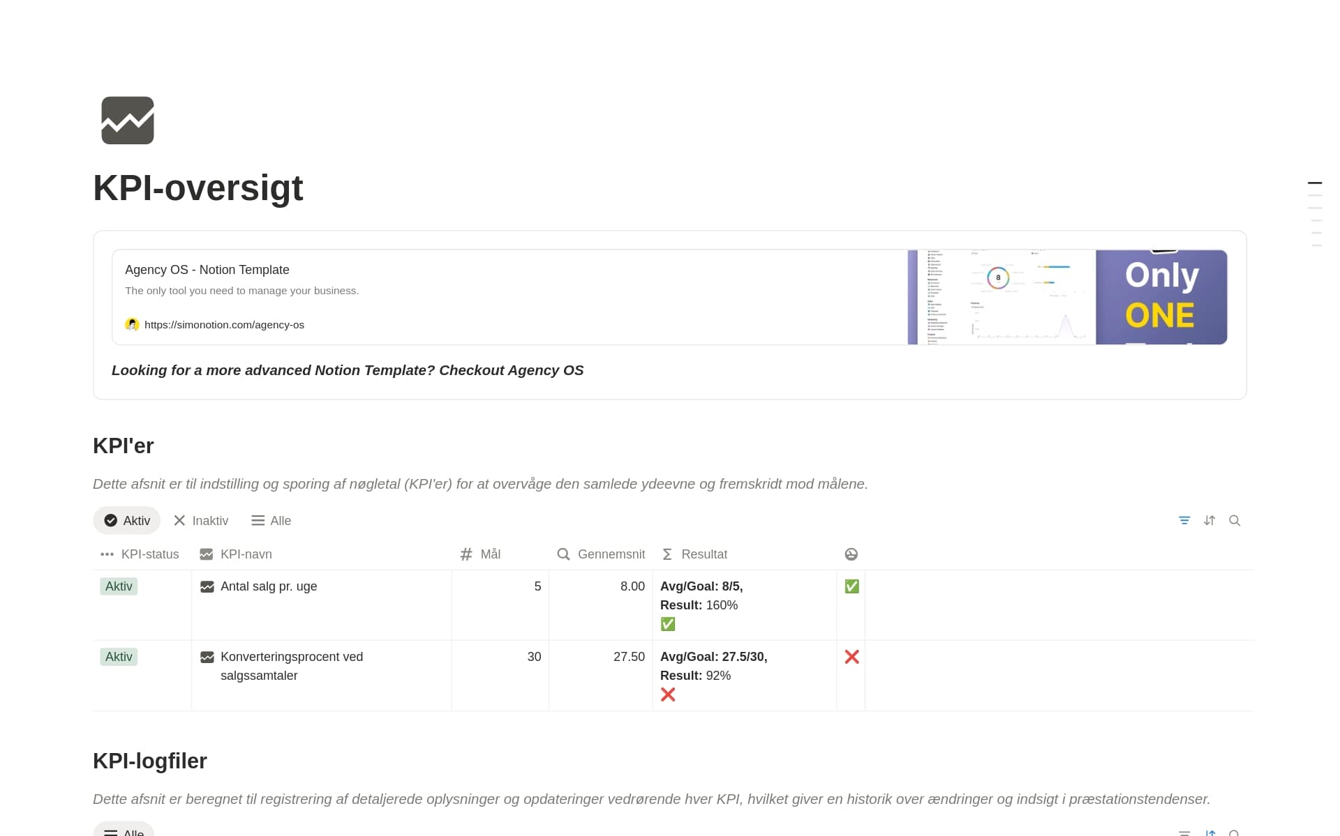This screenshot has height=836, width=1340.
Task: Open the Resultat column header menu
Action: click(x=694, y=554)
